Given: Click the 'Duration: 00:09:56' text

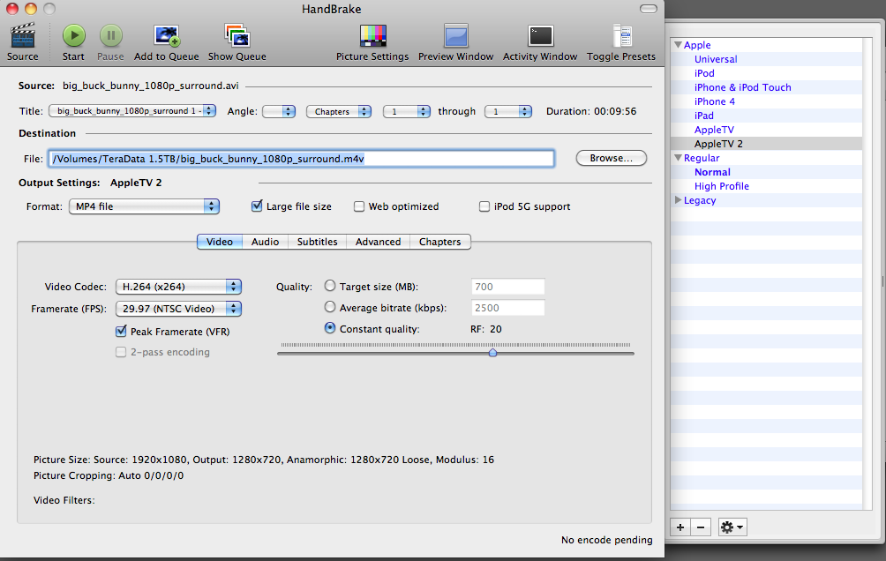Looking at the screenshot, I should tap(591, 111).
